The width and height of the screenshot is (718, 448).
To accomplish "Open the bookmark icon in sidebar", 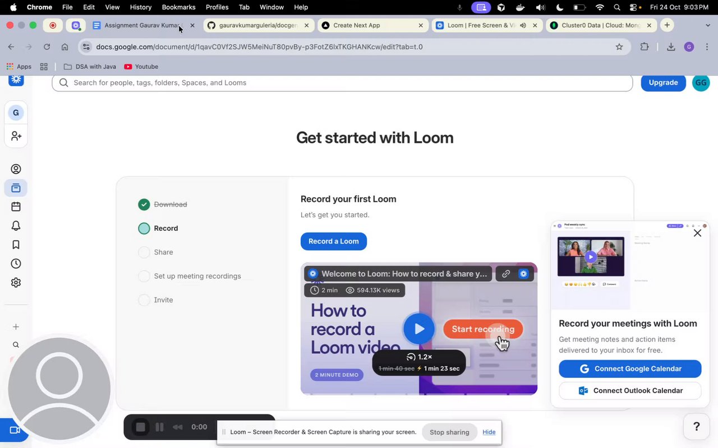I will tap(16, 245).
